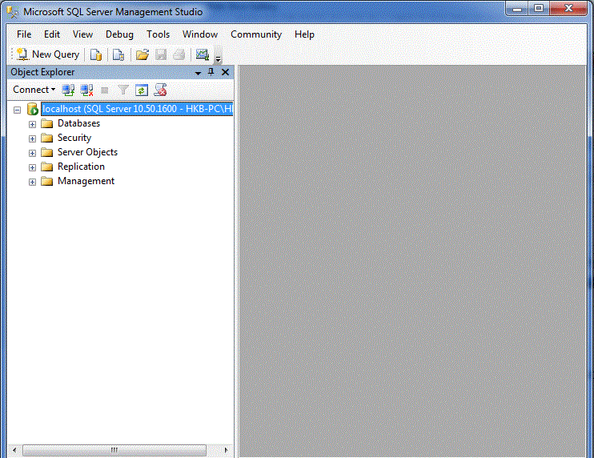
Task: Open the toolbar options overflow arrow
Action: 219,58
